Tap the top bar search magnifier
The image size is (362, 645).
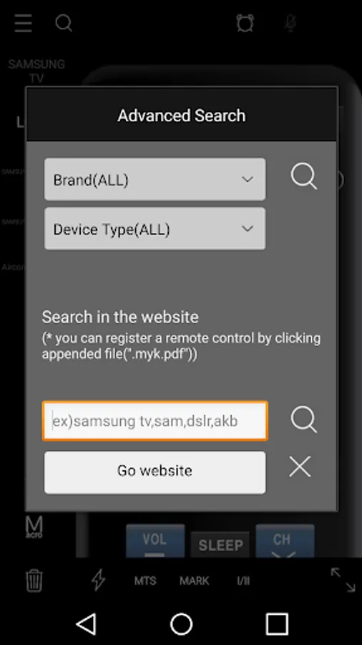pos(64,23)
